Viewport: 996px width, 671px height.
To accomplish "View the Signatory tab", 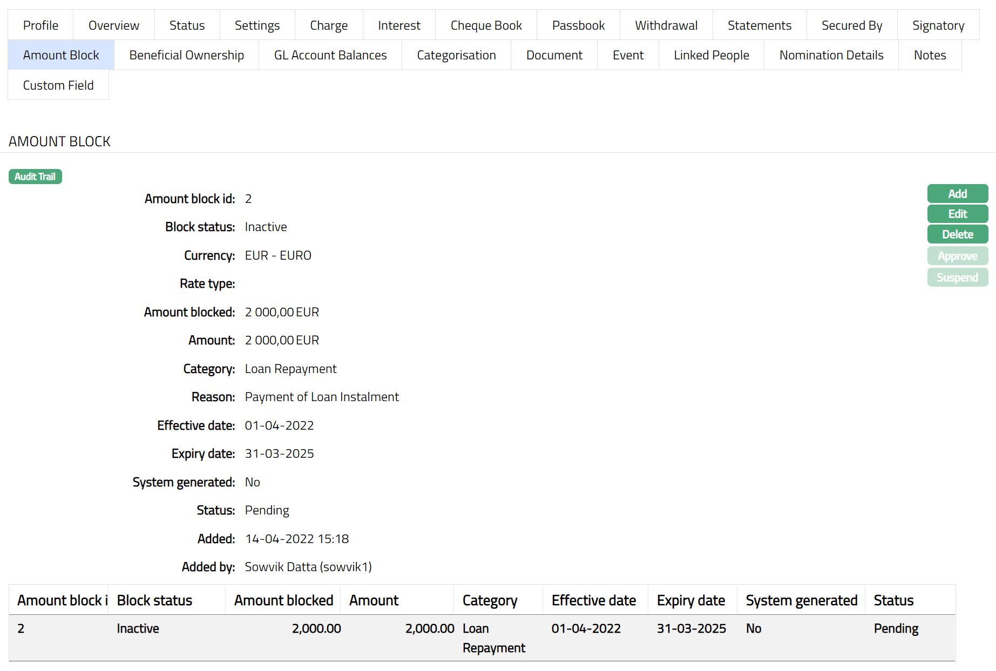I will coord(938,25).
